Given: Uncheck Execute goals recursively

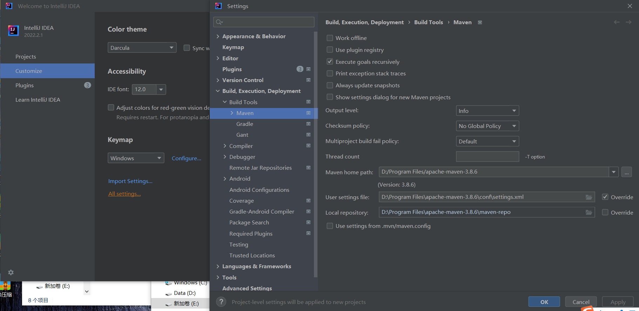Looking at the screenshot, I should (x=330, y=62).
